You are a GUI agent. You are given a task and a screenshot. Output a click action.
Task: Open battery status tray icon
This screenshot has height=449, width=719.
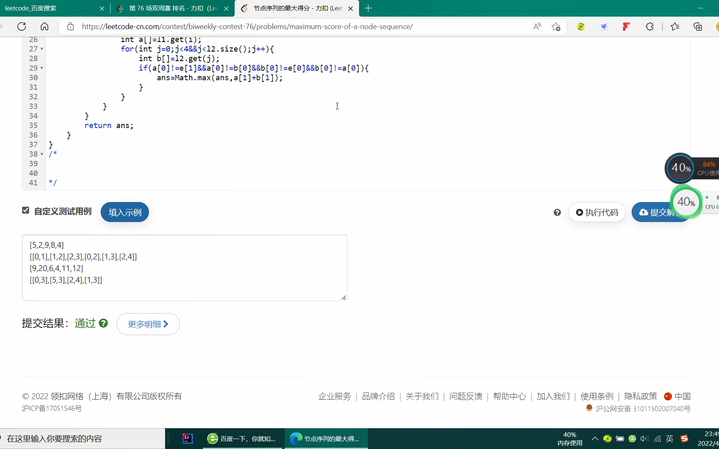coord(620,439)
